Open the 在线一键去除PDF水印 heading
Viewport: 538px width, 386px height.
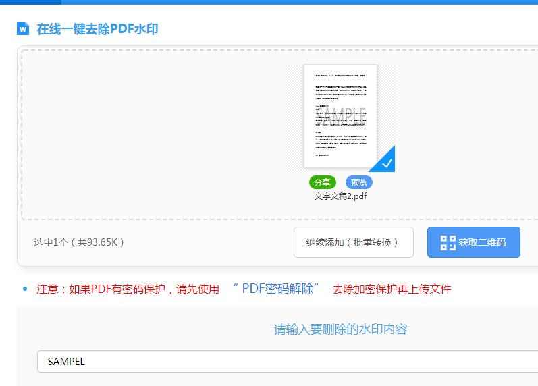[x=97, y=29]
